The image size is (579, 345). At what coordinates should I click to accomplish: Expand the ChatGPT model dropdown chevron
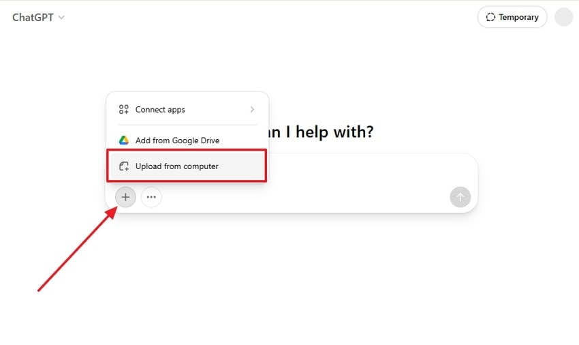(x=61, y=18)
